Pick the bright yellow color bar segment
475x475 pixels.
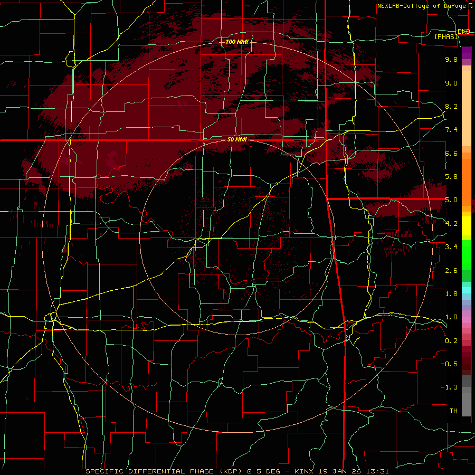coord(466,226)
